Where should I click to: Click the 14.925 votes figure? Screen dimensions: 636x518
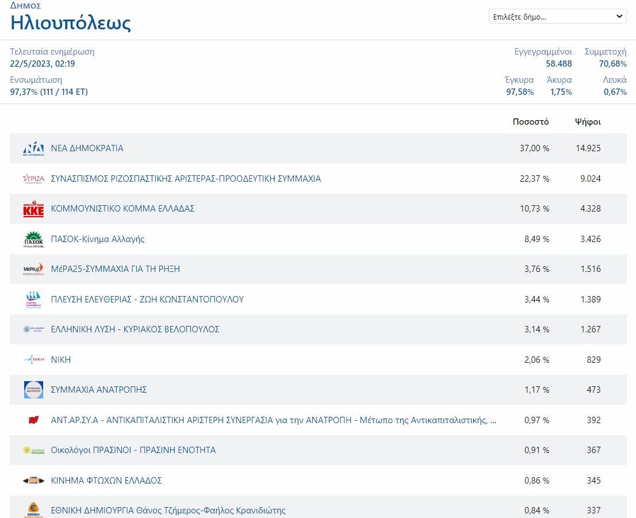click(588, 148)
